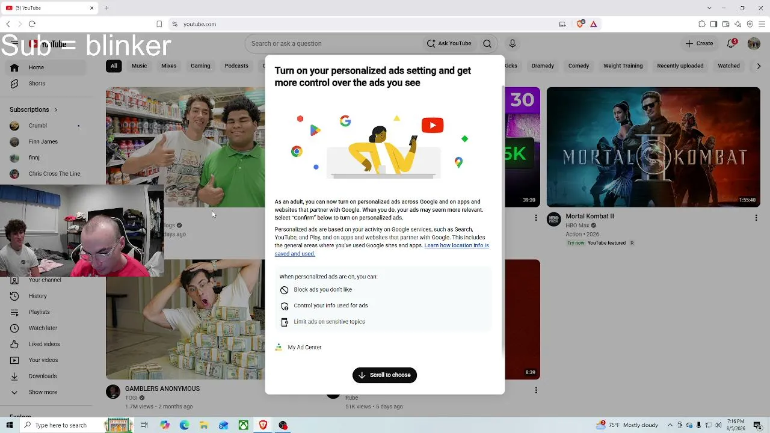Open Task View on the taskbar
The image size is (770, 433).
point(144,425)
